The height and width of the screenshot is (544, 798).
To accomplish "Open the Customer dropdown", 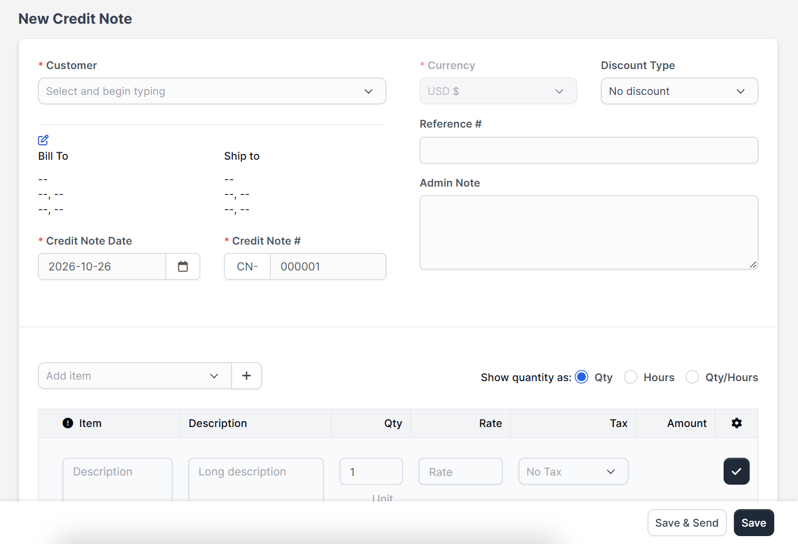I will point(212,91).
